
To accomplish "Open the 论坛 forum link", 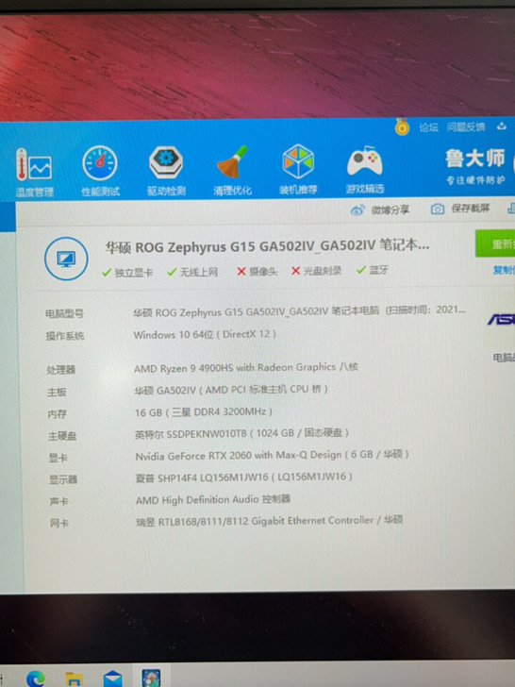I will point(428,127).
